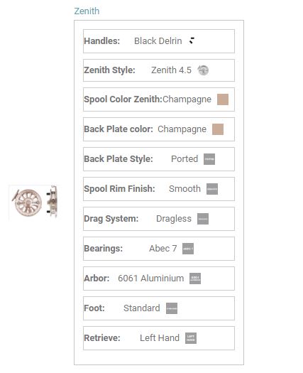
Task: Click the Drag System label
Action: (111, 219)
